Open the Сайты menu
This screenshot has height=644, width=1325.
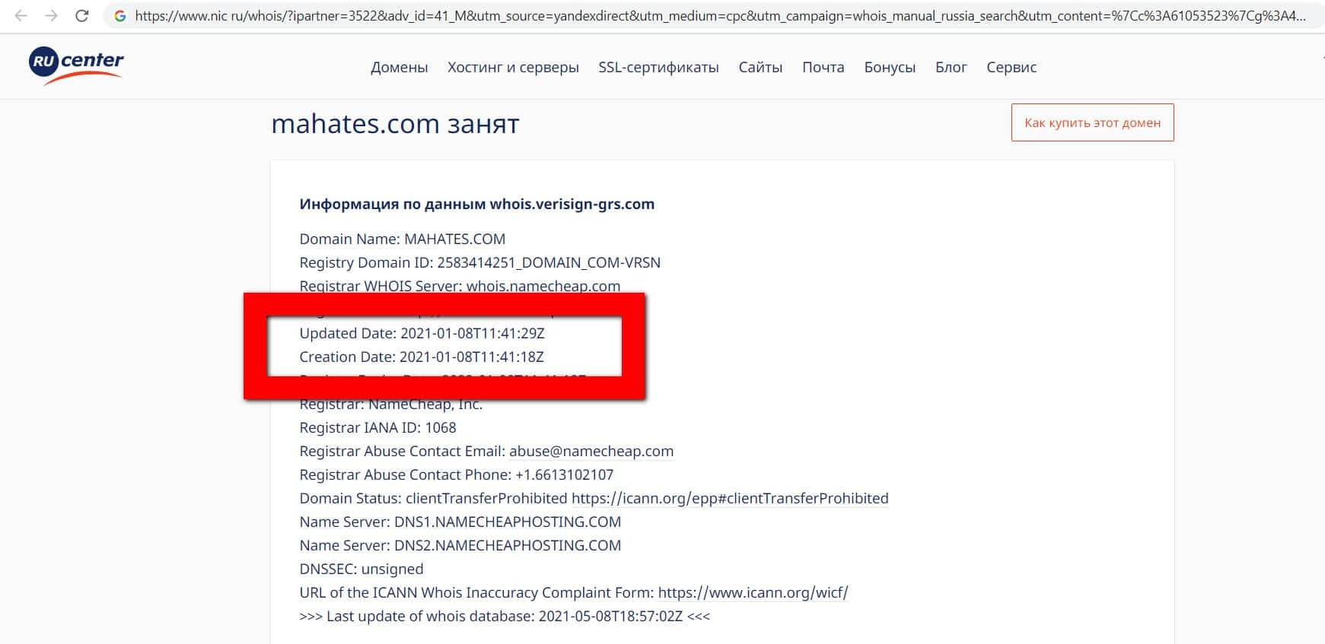(760, 67)
